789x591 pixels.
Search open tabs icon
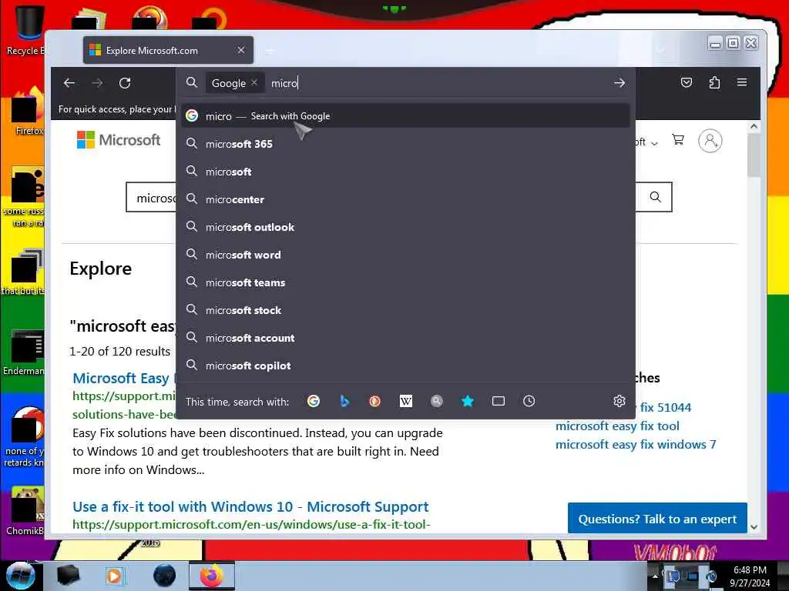[x=499, y=401]
